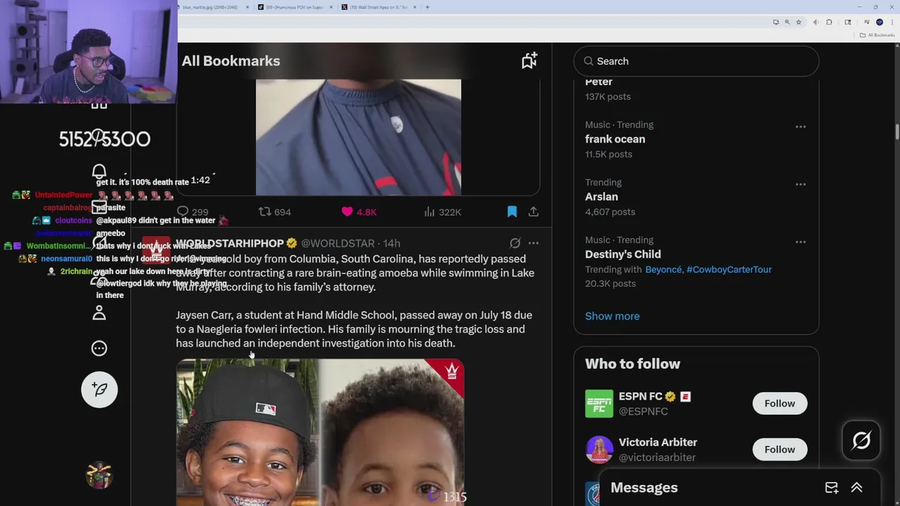Screen dimensions: 900x506
Task: Open more options for frank ocean trend
Action: point(800,126)
